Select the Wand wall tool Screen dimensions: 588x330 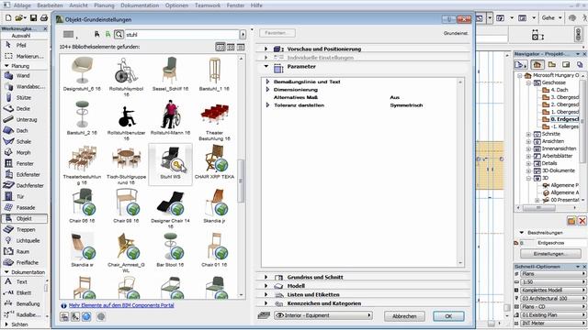[x=24, y=75]
